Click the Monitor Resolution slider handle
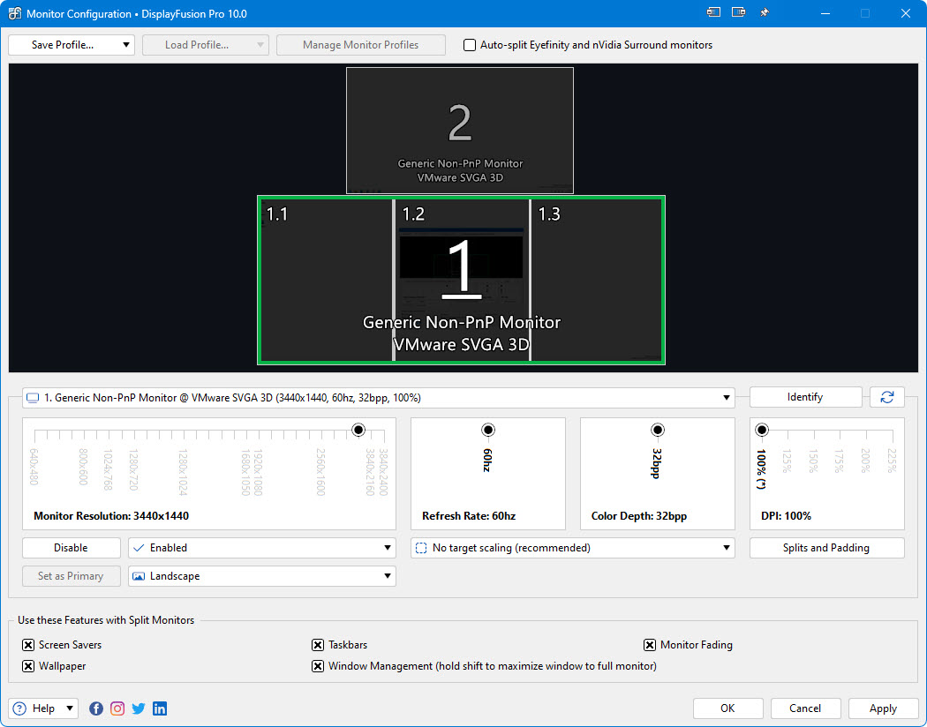The image size is (927, 727). 358,430
